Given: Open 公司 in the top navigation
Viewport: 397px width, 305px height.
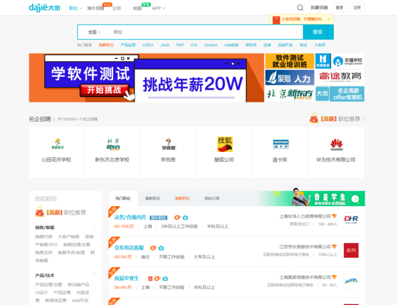Looking at the screenshot, I should pos(117,9).
